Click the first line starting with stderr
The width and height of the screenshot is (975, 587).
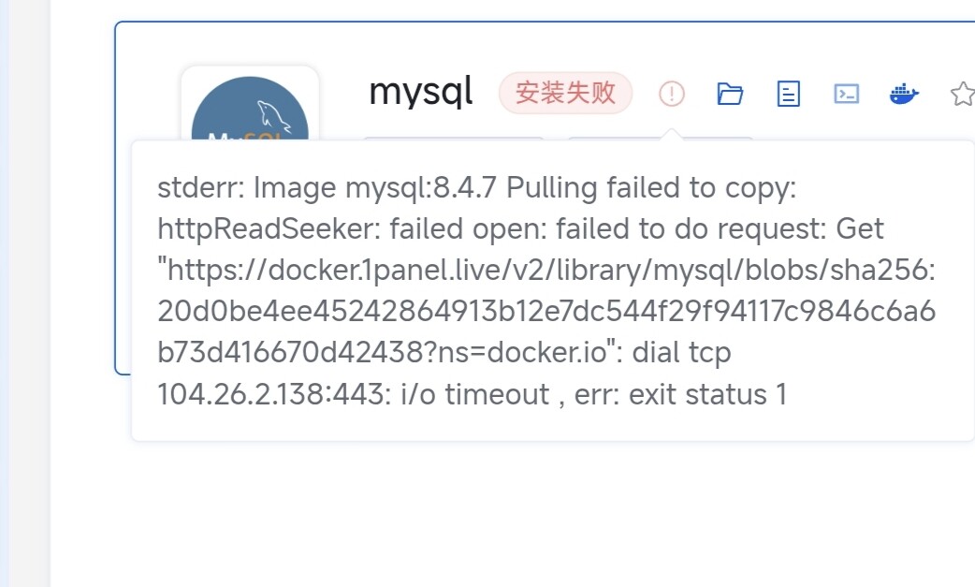[x=476, y=187]
